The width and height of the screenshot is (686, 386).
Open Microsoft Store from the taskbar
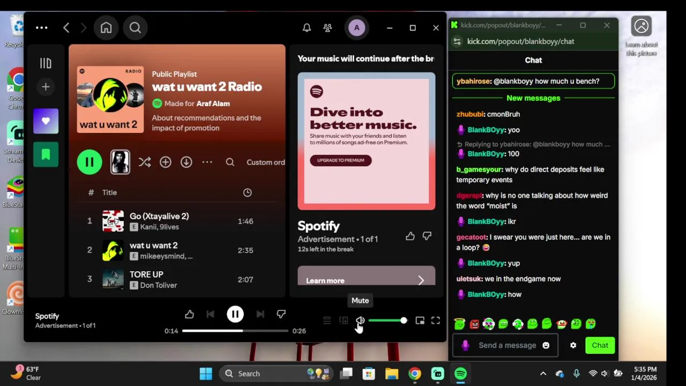pos(369,374)
